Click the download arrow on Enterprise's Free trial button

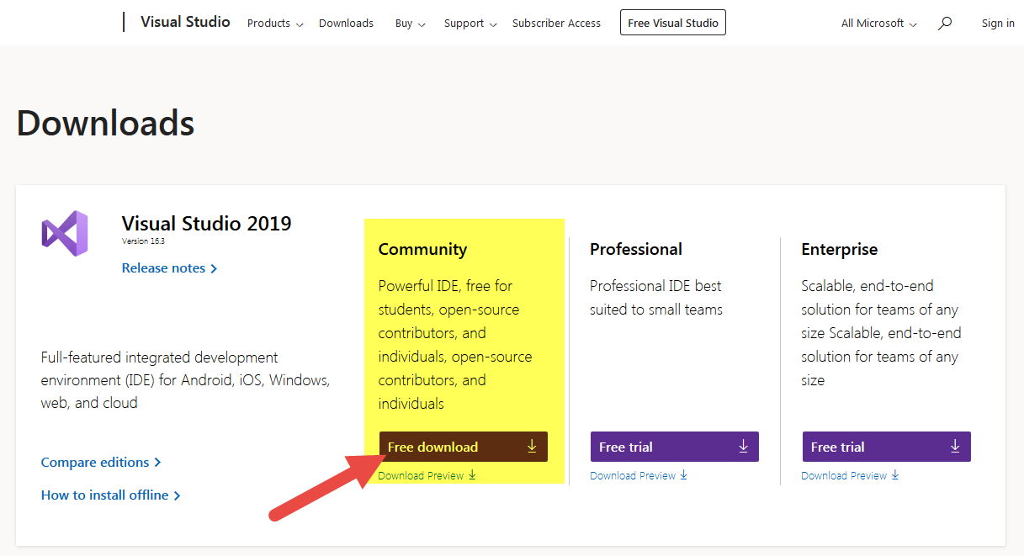point(955,447)
